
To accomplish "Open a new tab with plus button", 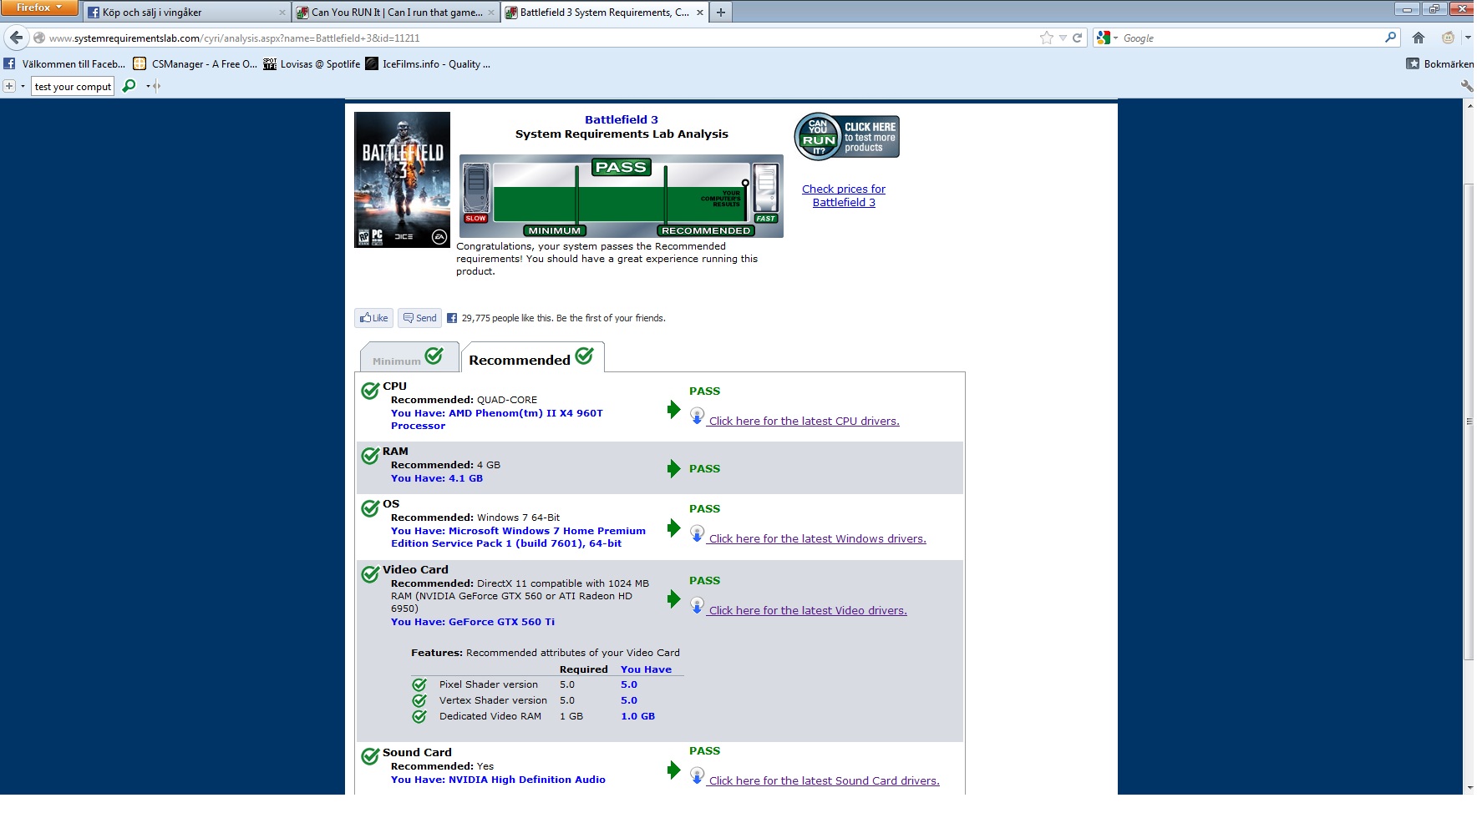I will [x=721, y=13].
